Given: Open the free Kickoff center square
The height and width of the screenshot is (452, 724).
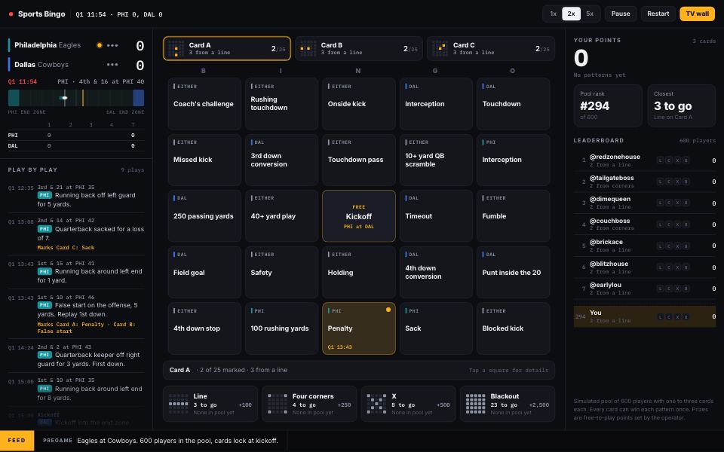Looking at the screenshot, I should 359,216.
